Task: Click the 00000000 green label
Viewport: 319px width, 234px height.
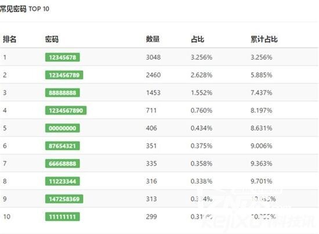Action: click(63, 128)
